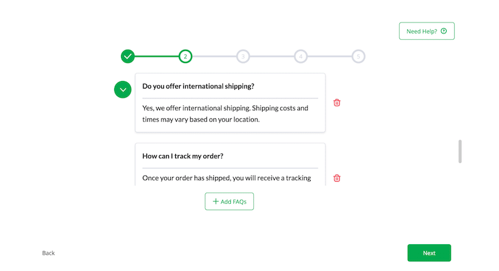The width and height of the screenshot is (499, 271).
Task: Click the question mark help icon
Action: pyautogui.click(x=443, y=31)
